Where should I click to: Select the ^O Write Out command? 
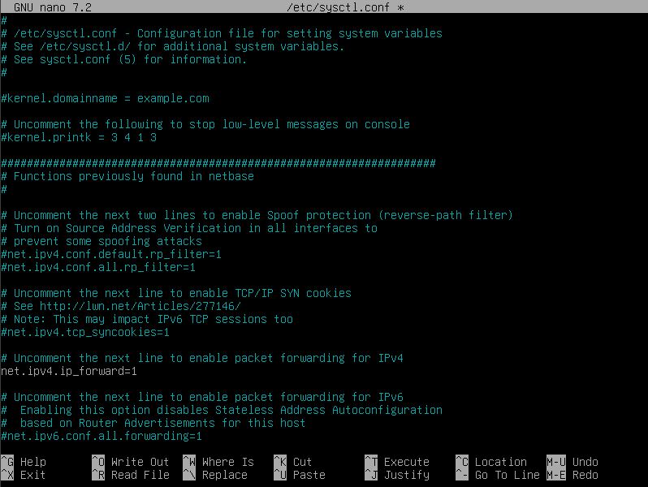click(x=130, y=462)
